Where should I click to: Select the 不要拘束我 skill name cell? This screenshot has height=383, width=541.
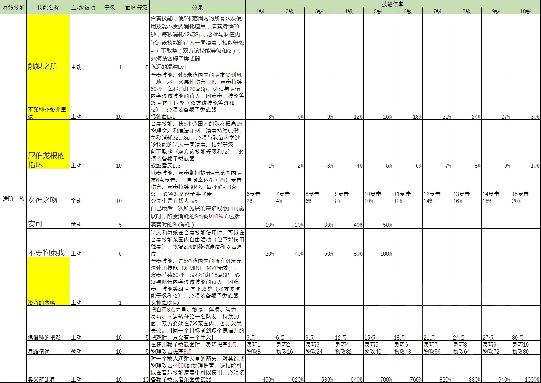48,243
